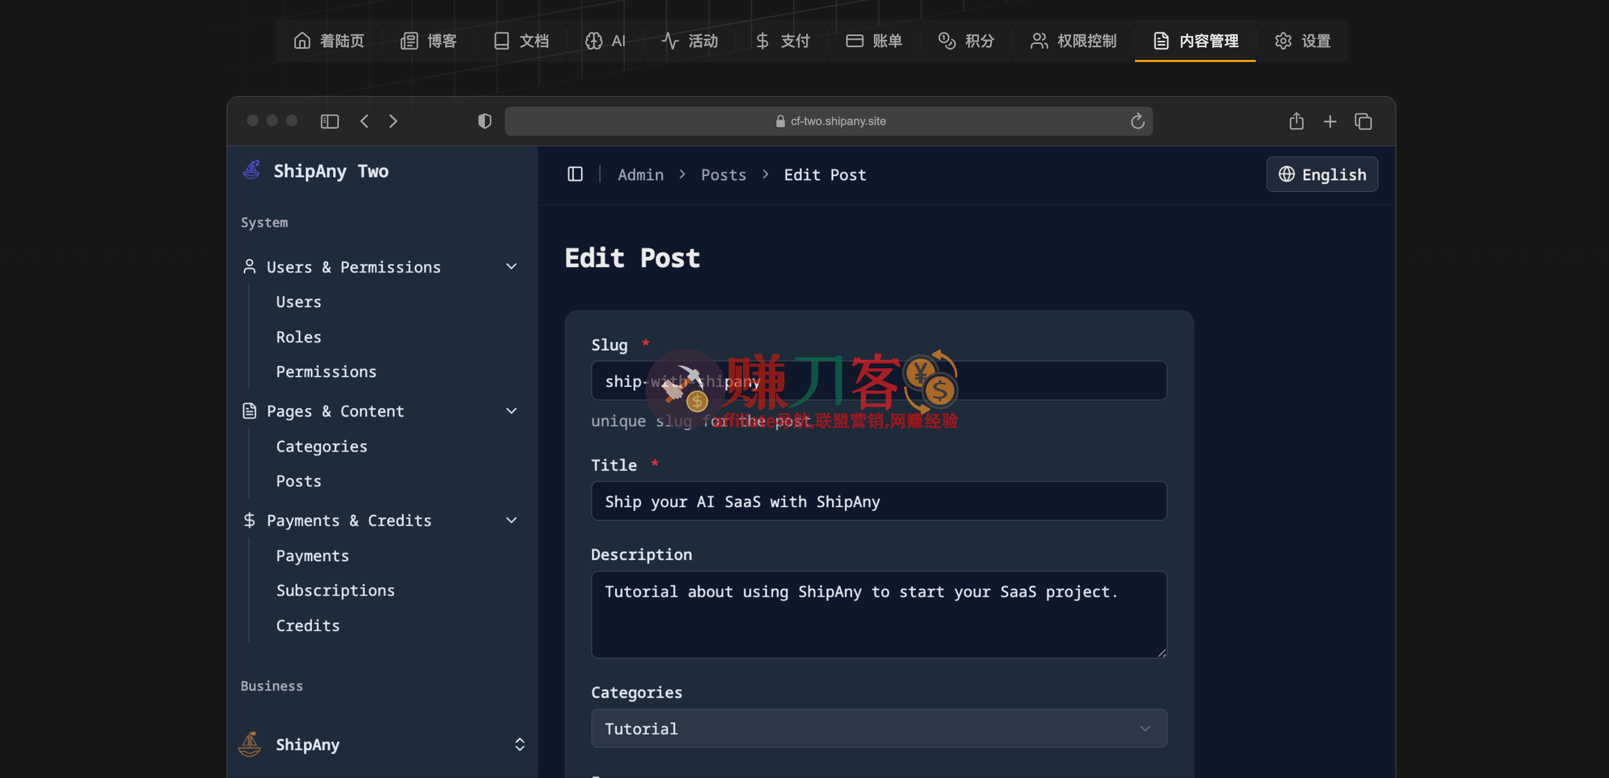The width and height of the screenshot is (1609, 778).
Task: Click the Users & Permissions person icon
Action: point(249,267)
